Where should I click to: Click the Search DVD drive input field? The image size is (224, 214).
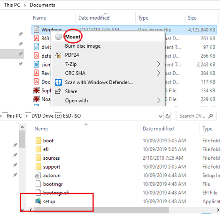point(196,116)
